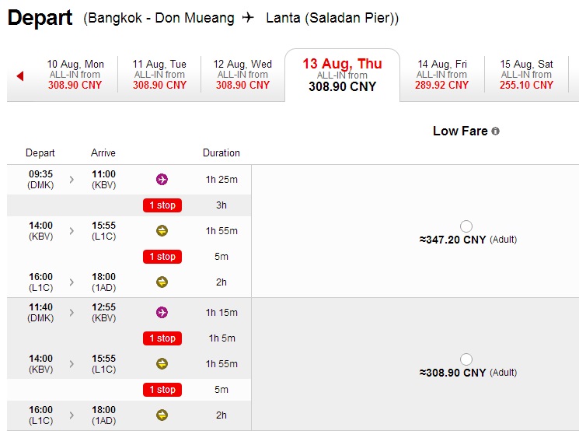This screenshot has width=579, height=431.
Task: Click the airplane icon in the Depart heading
Action: [x=248, y=18]
